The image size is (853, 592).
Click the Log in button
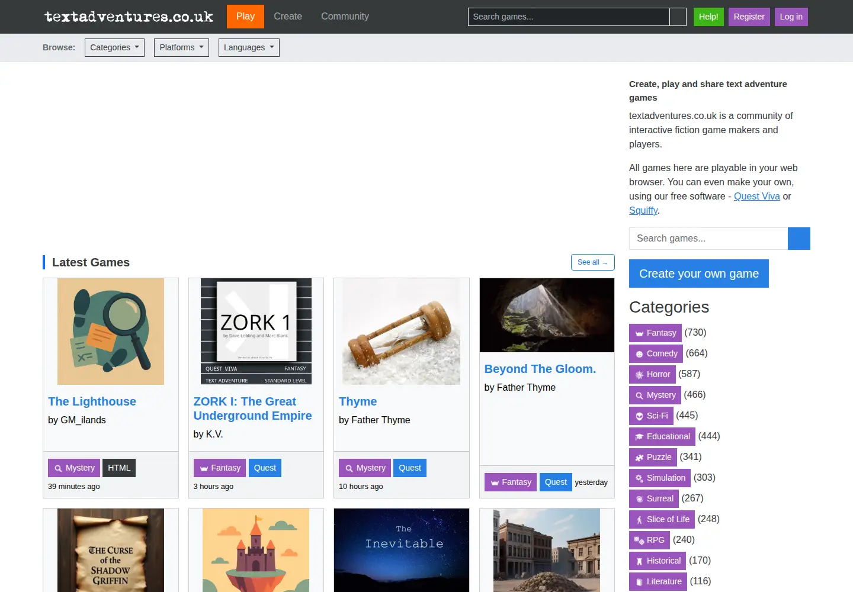[791, 17]
